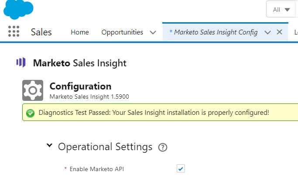Click the Marketo Sales Insight heading
The image size is (298, 179).
(80, 63)
